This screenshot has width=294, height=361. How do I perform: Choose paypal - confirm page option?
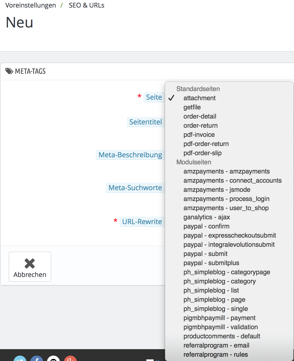tap(206, 226)
